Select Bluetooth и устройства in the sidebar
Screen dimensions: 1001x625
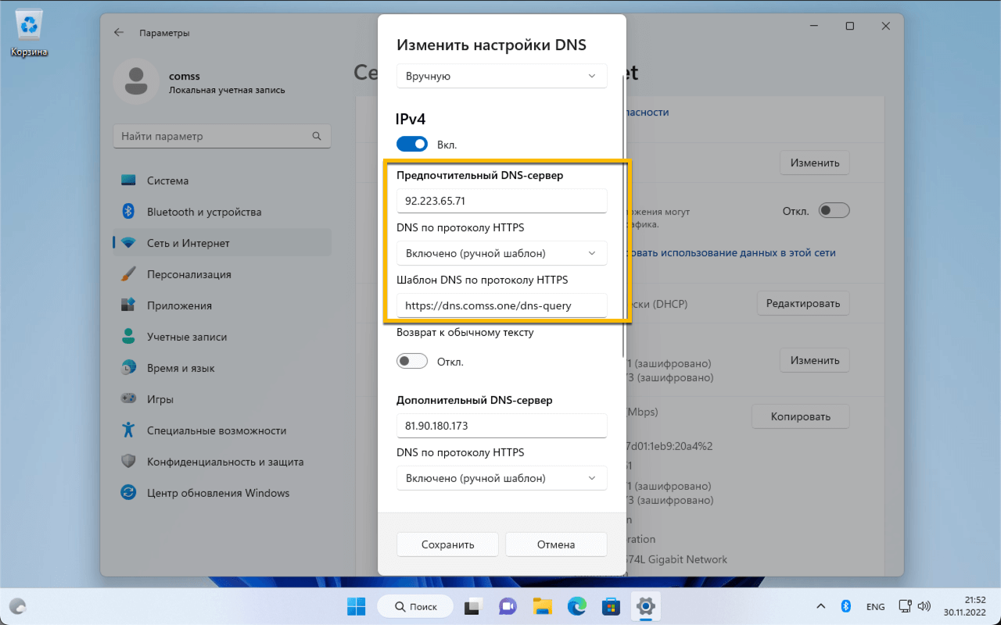[x=222, y=212]
